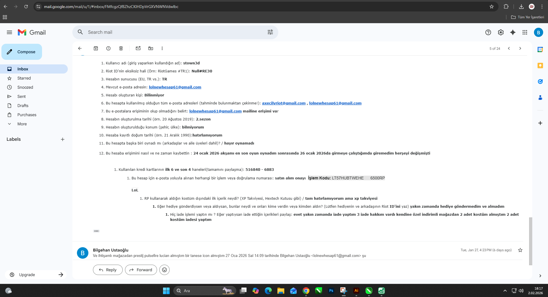Screen dimensions: 548x297
Task: Open File Explorer from the taskbar
Action: pos(281,291)
